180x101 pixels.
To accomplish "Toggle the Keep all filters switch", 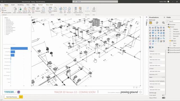I will pyautogui.click(x=163, y=98).
